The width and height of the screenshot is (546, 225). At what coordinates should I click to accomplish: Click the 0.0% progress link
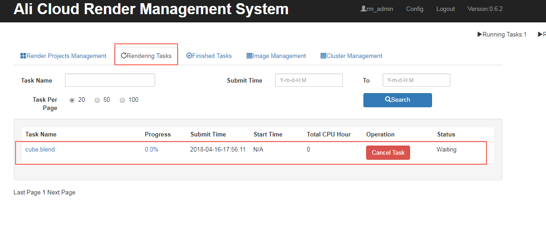point(151,150)
